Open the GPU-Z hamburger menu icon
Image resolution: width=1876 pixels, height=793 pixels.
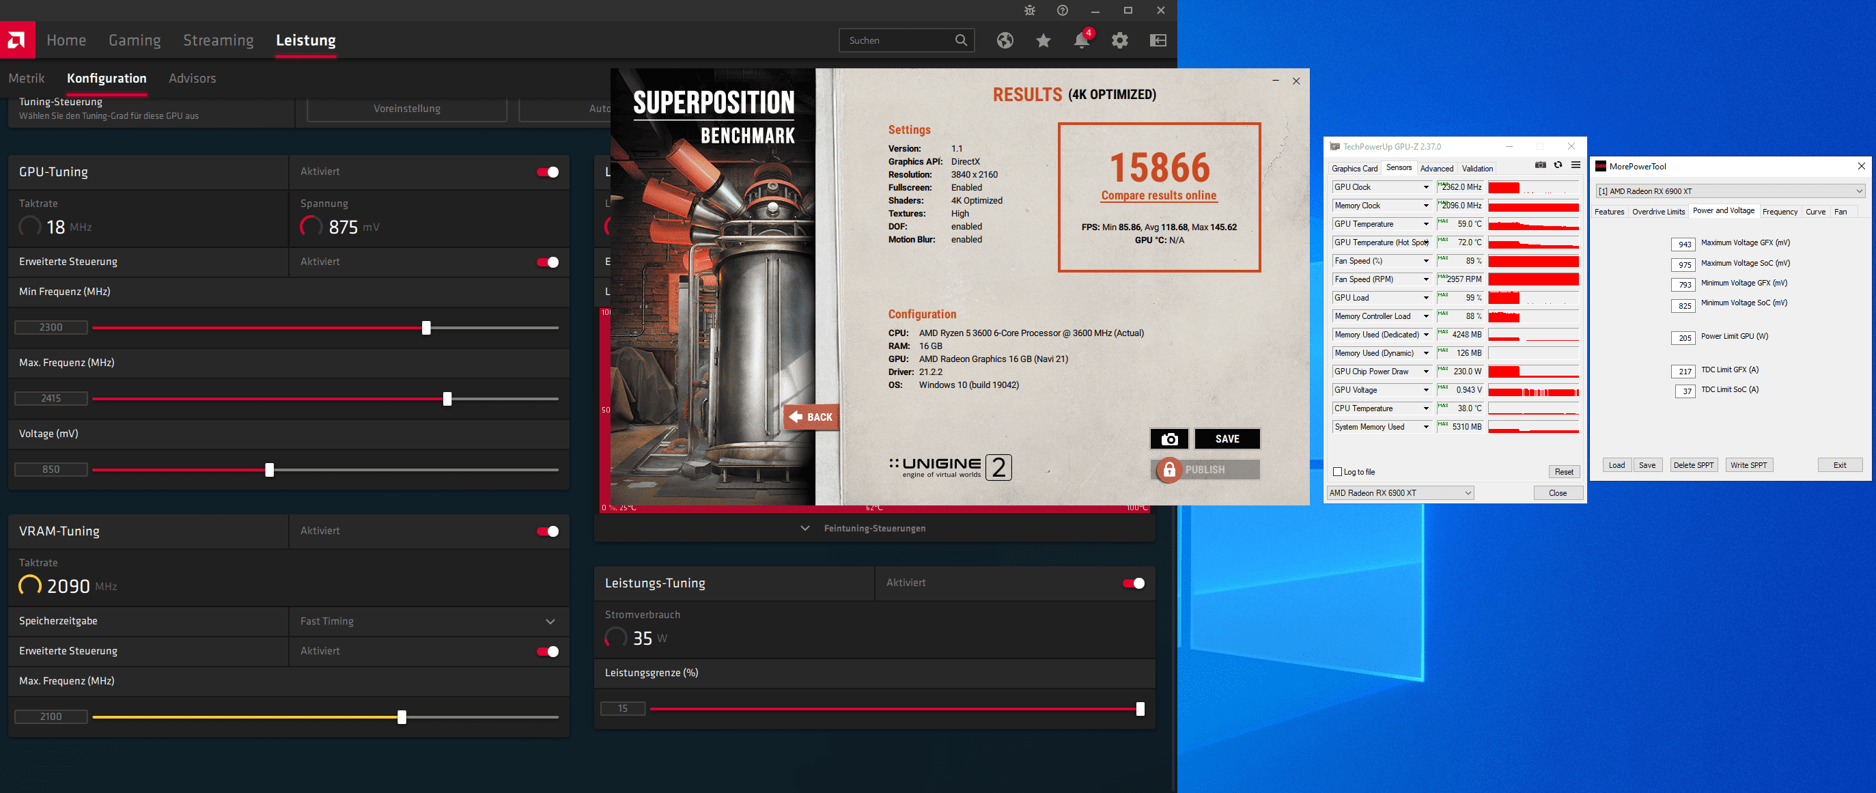point(1576,165)
